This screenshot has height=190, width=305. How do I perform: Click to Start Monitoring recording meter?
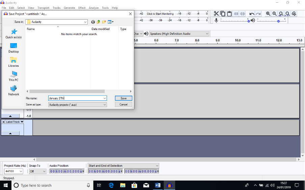pos(160,14)
